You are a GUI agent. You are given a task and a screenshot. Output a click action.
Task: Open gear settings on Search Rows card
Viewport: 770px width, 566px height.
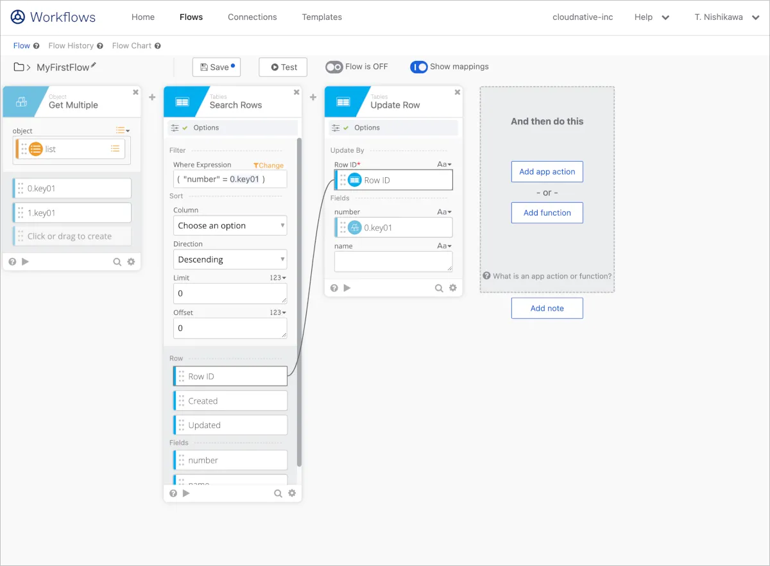[x=292, y=493]
